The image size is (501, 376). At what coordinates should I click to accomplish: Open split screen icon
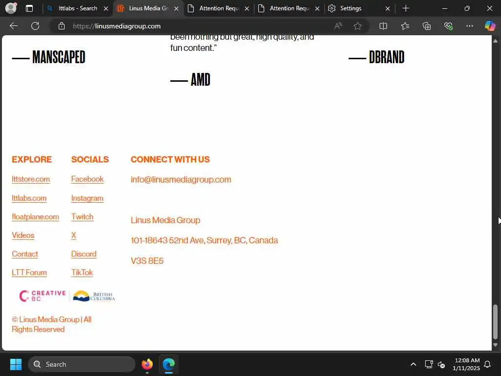tap(383, 26)
